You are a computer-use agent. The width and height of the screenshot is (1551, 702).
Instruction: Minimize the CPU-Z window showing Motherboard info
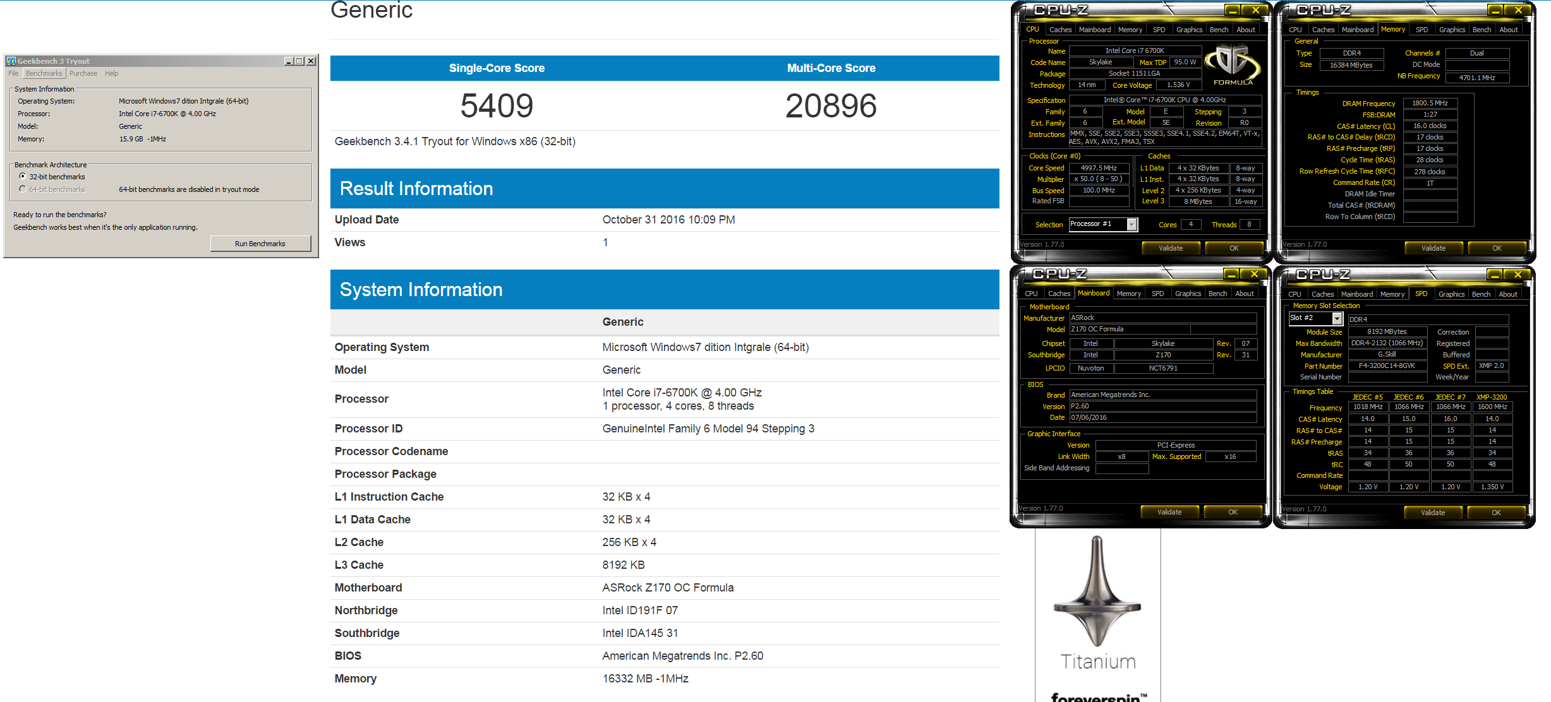pyautogui.click(x=1231, y=274)
